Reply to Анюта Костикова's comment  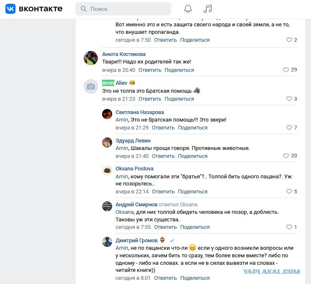[x=150, y=70]
